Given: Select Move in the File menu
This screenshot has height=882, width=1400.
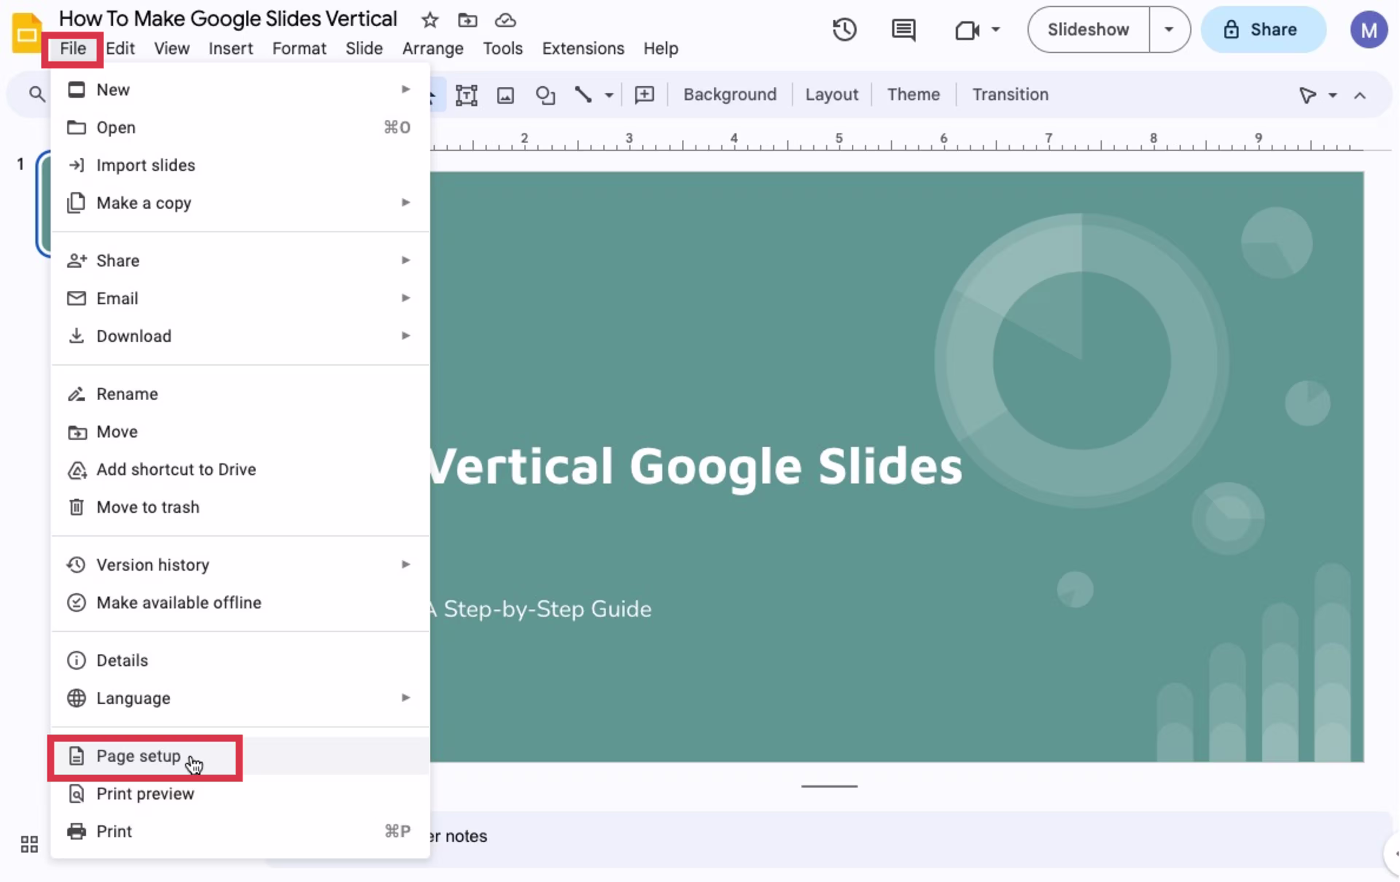Looking at the screenshot, I should pos(240,432).
